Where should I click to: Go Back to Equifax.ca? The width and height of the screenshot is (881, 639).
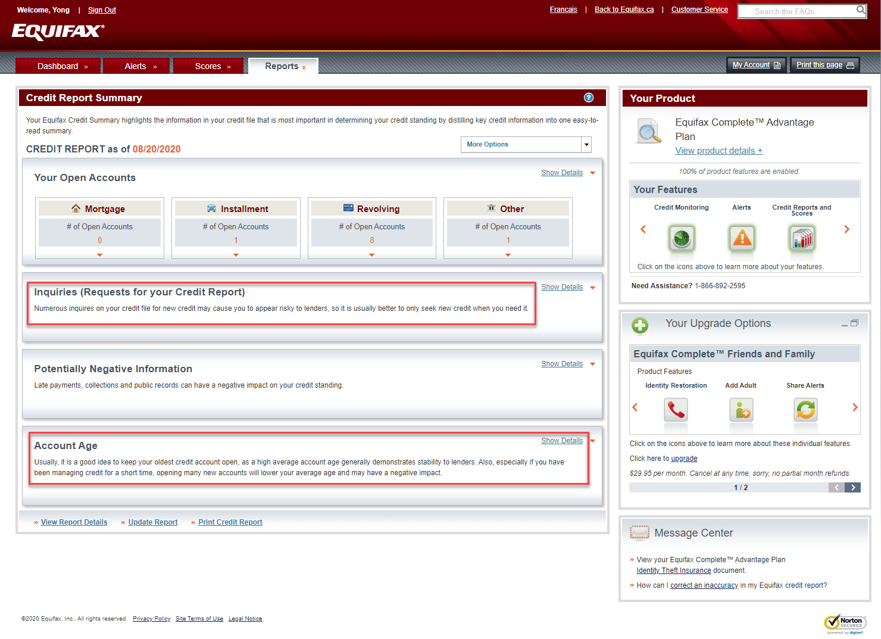pos(624,10)
